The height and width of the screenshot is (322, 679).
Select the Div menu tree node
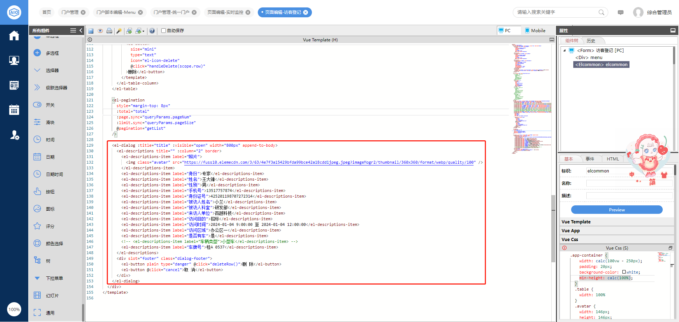589,58
